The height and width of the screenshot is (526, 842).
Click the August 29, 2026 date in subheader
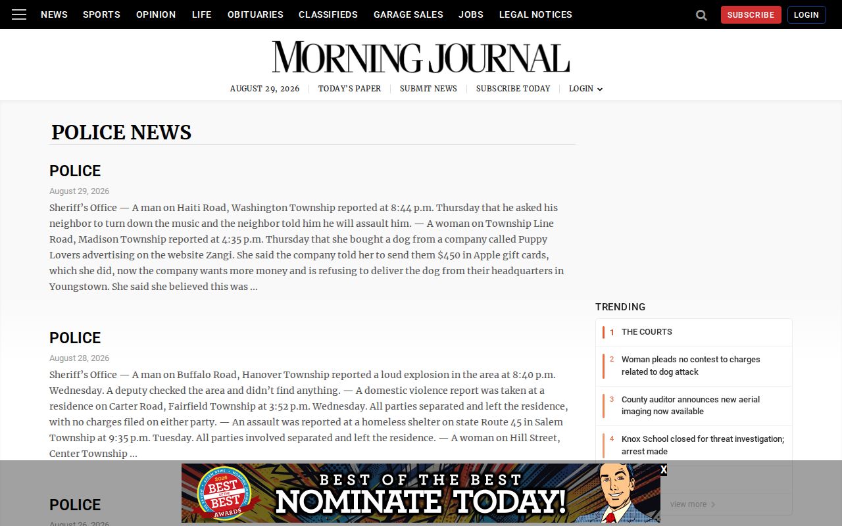point(264,89)
